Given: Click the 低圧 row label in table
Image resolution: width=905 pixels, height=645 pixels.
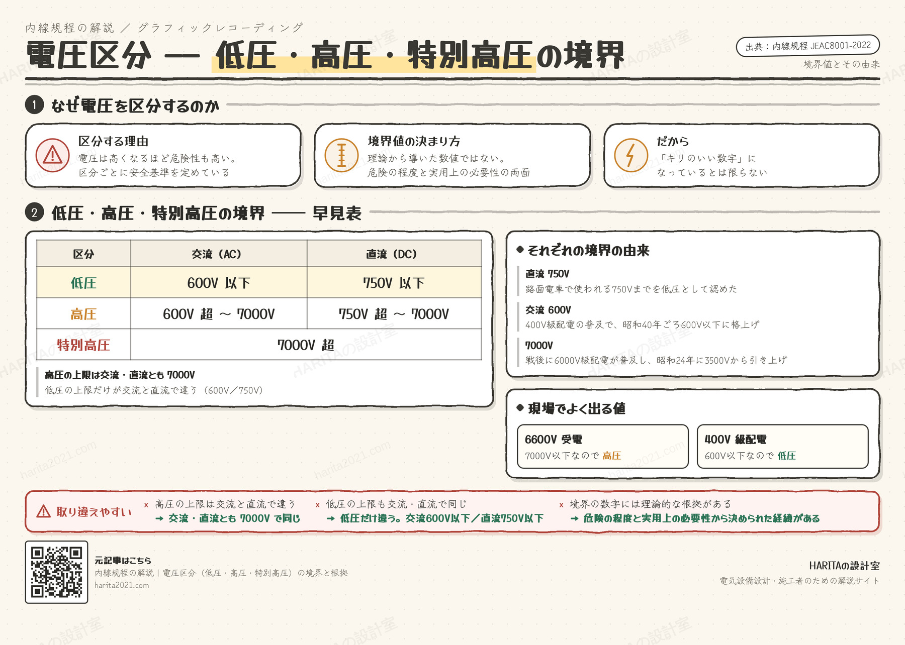Looking at the screenshot, I should point(83,283).
